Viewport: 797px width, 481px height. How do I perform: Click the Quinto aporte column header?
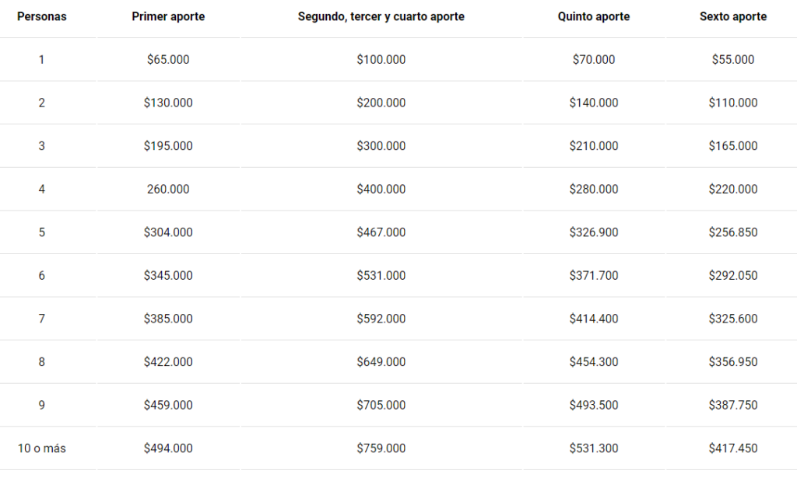coord(594,16)
